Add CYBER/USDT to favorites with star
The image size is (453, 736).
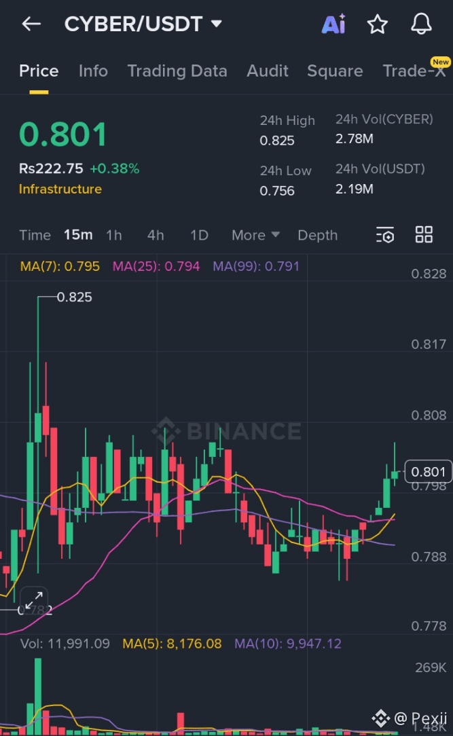(378, 24)
